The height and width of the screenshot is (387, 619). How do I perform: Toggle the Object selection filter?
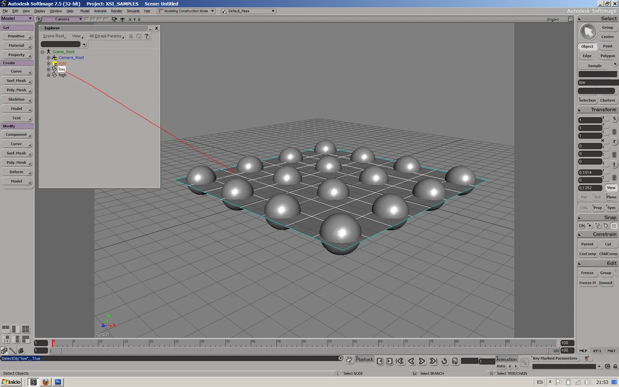[x=587, y=46]
